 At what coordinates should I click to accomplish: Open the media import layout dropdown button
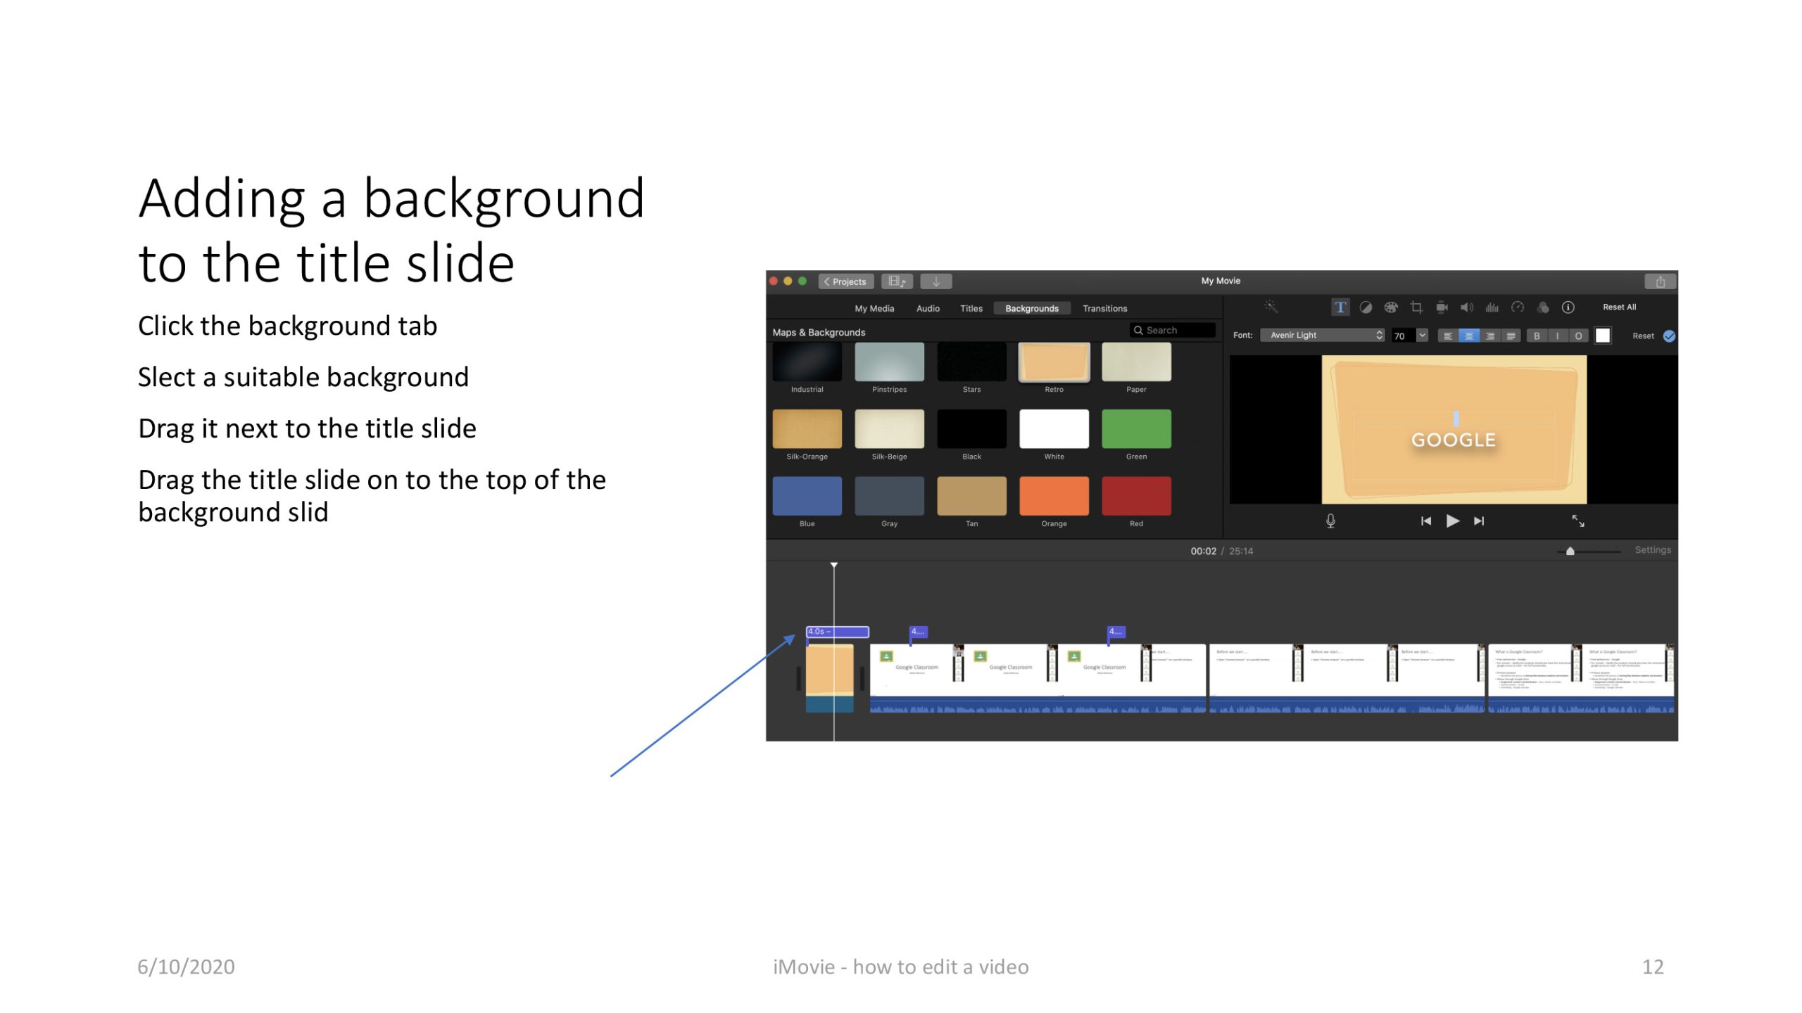click(x=897, y=281)
